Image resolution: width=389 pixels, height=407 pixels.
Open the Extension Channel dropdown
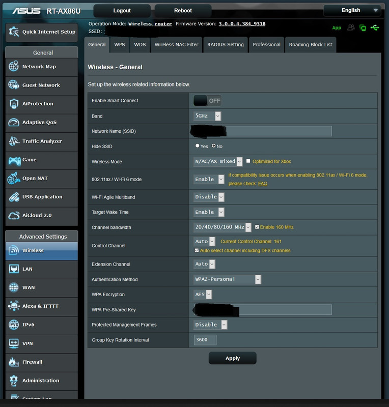[x=204, y=264]
